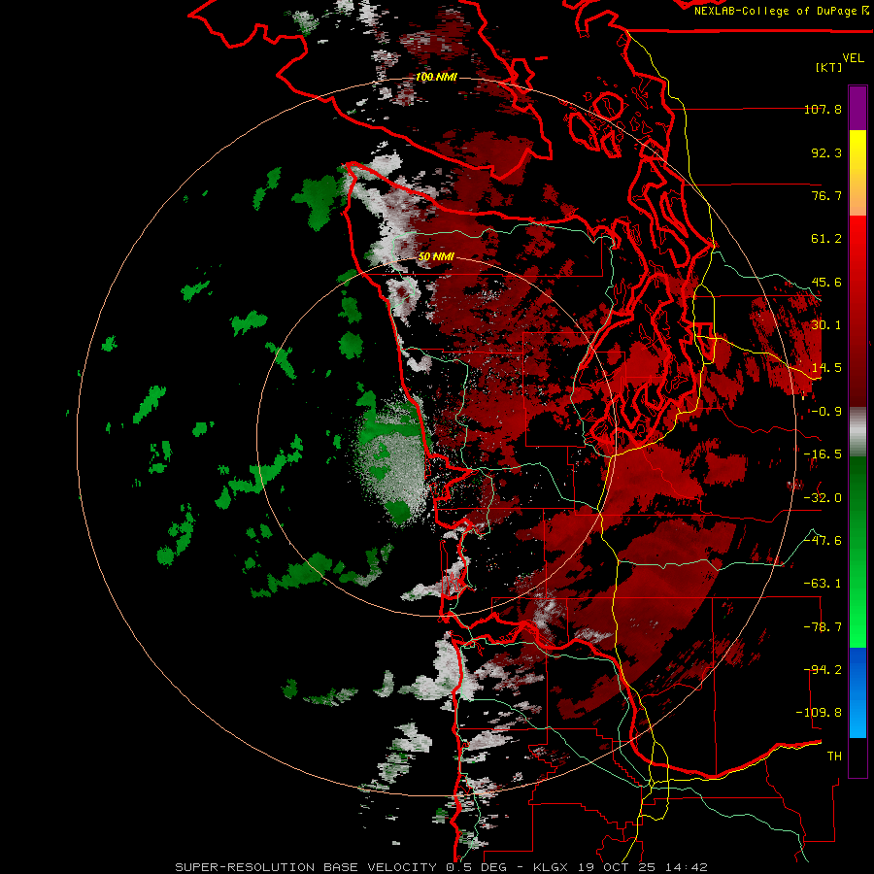Click the 14.5 velocity scale value

[x=826, y=368]
